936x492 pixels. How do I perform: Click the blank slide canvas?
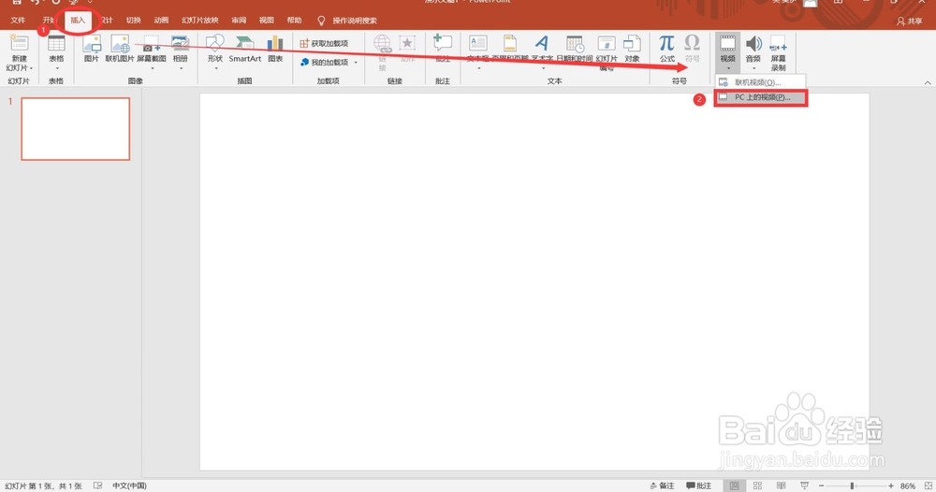[x=534, y=282]
